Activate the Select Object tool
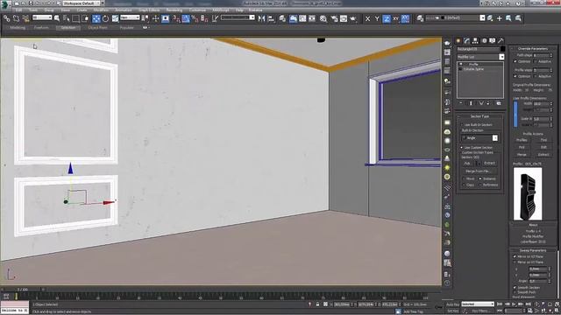561x315 pixels. pyautogui.click(x=57, y=18)
